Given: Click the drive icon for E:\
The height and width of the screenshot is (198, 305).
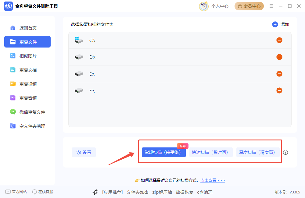Looking at the screenshot, I should point(79,74).
